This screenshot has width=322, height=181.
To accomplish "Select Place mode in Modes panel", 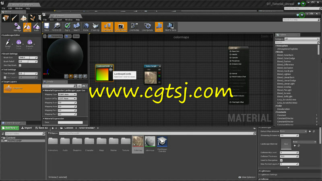I will (x=6, y=18).
